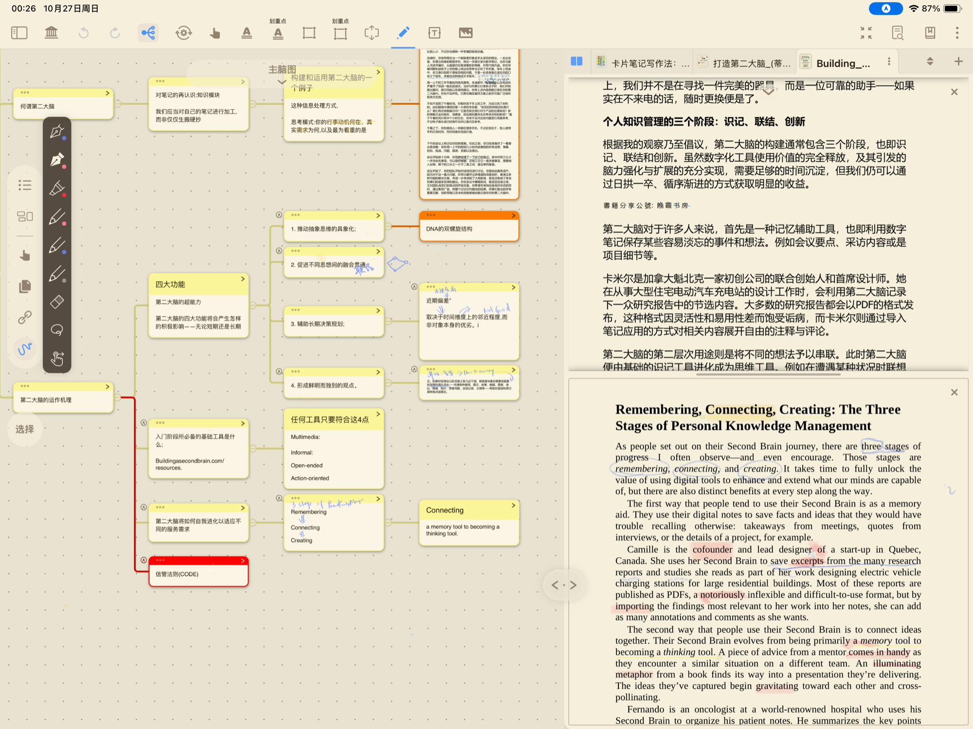Click the copy pages icon in sidebar
This screenshot has height=729, width=973.
click(25, 286)
